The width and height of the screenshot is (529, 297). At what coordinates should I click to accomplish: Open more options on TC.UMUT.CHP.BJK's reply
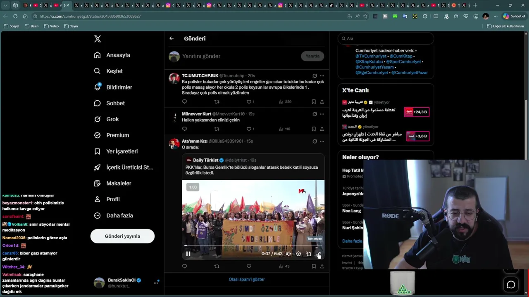pos(322,76)
